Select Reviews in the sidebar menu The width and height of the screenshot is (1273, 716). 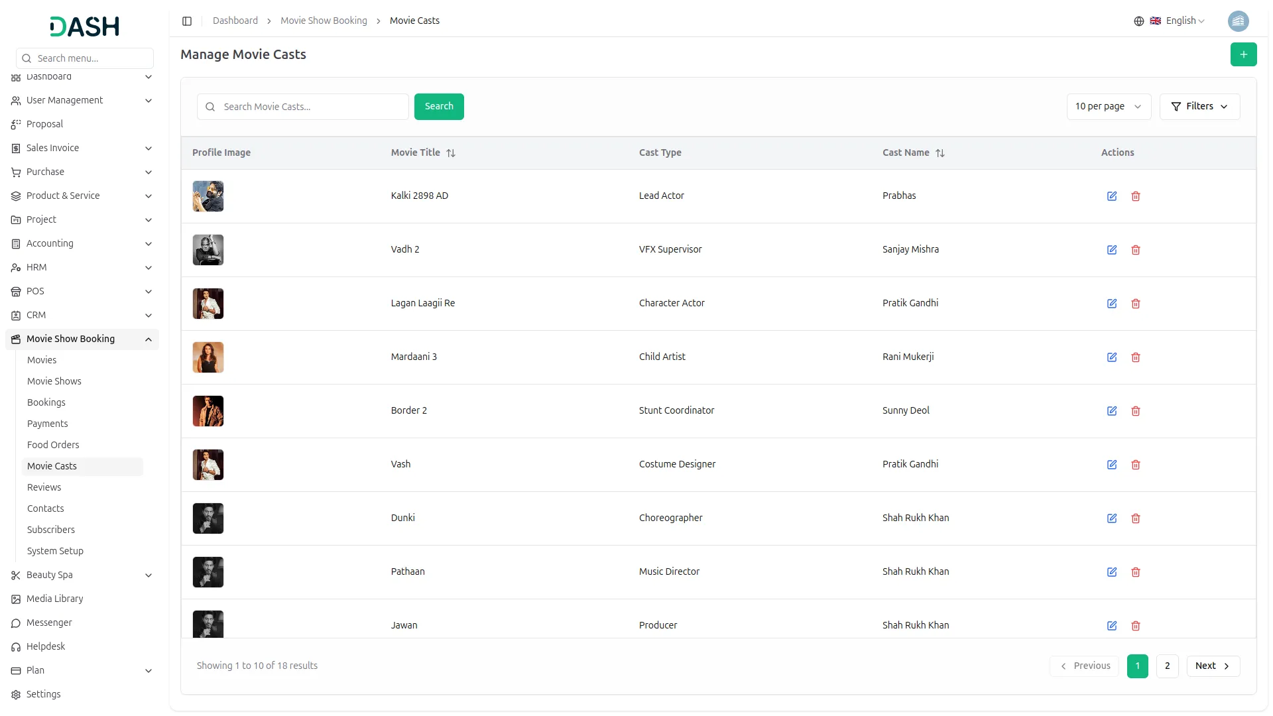[44, 487]
